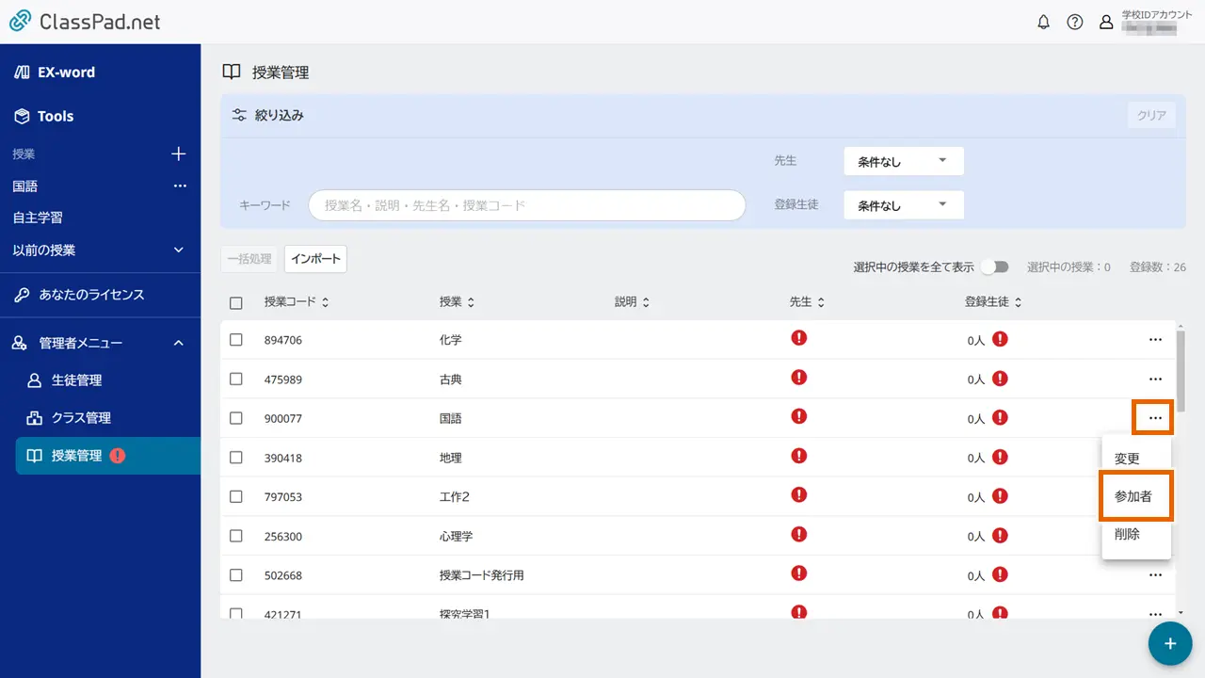Check the select-all checkbox in table header
1205x678 pixels.
coord(236,300)
